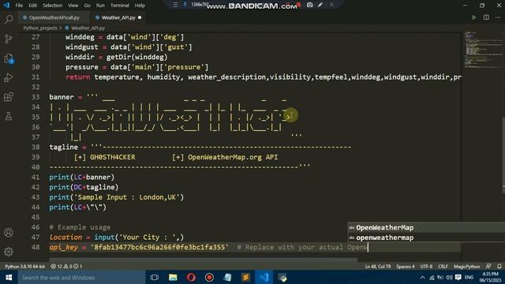Open the Run and Debug view
The width and height of the screenshot is (505, 284).
pos(9,77)
